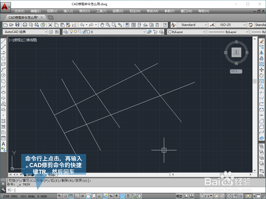The image size is (266, 199).
Task: Expand the undo history arrow
Action: 87,25
